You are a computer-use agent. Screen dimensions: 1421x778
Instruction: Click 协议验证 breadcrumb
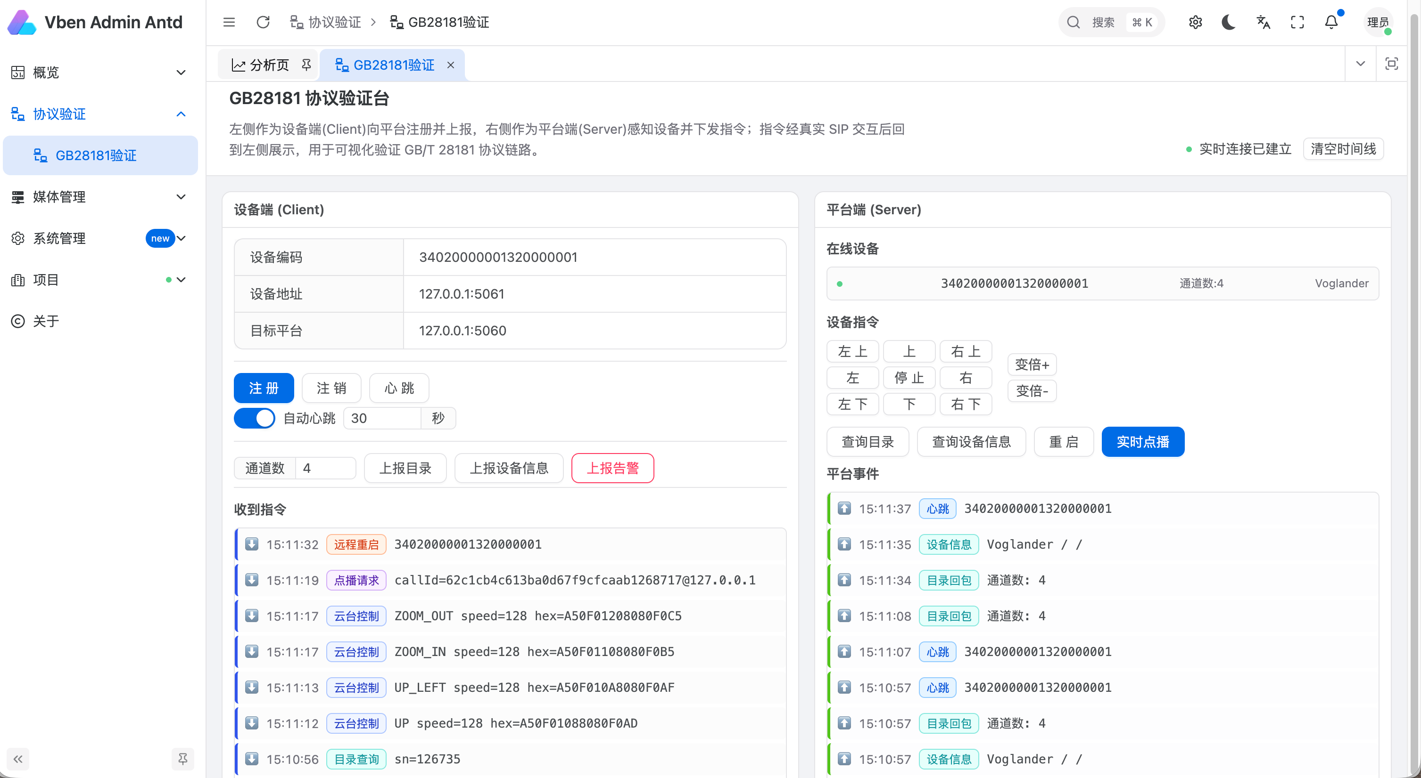[326, 22]
